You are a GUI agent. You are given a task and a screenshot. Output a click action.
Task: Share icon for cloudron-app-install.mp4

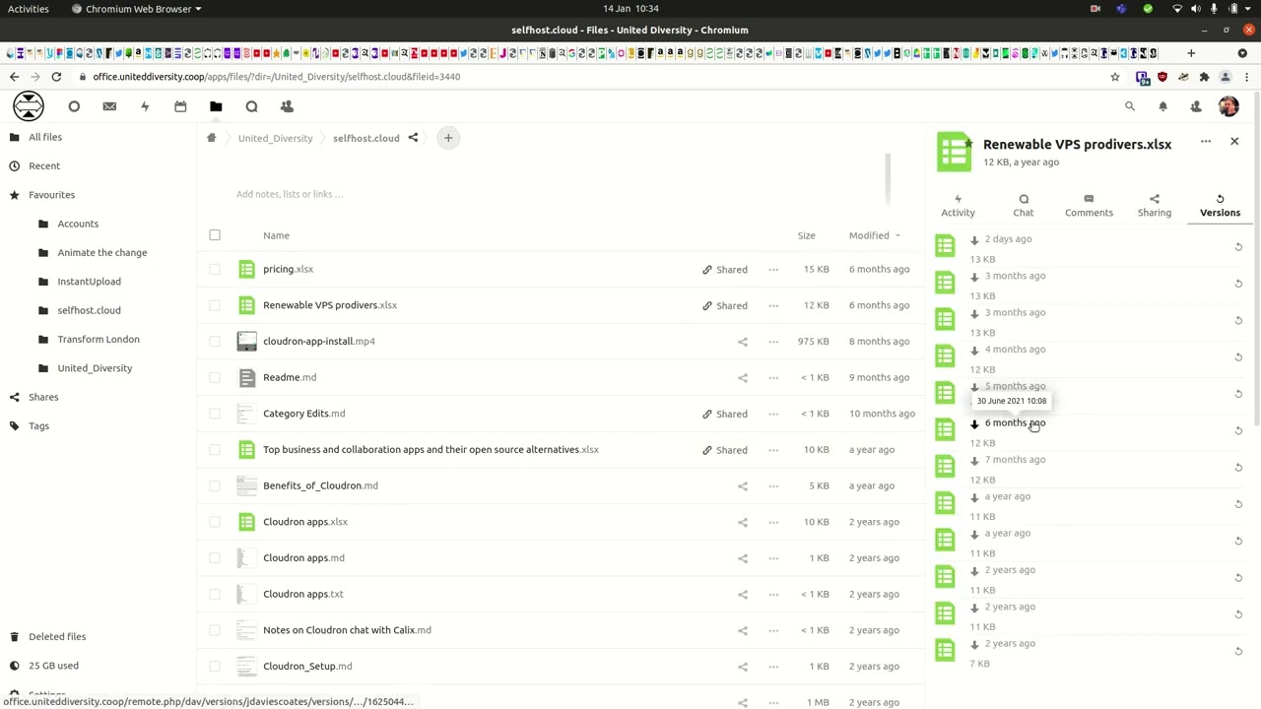click(x=743, y=342)
